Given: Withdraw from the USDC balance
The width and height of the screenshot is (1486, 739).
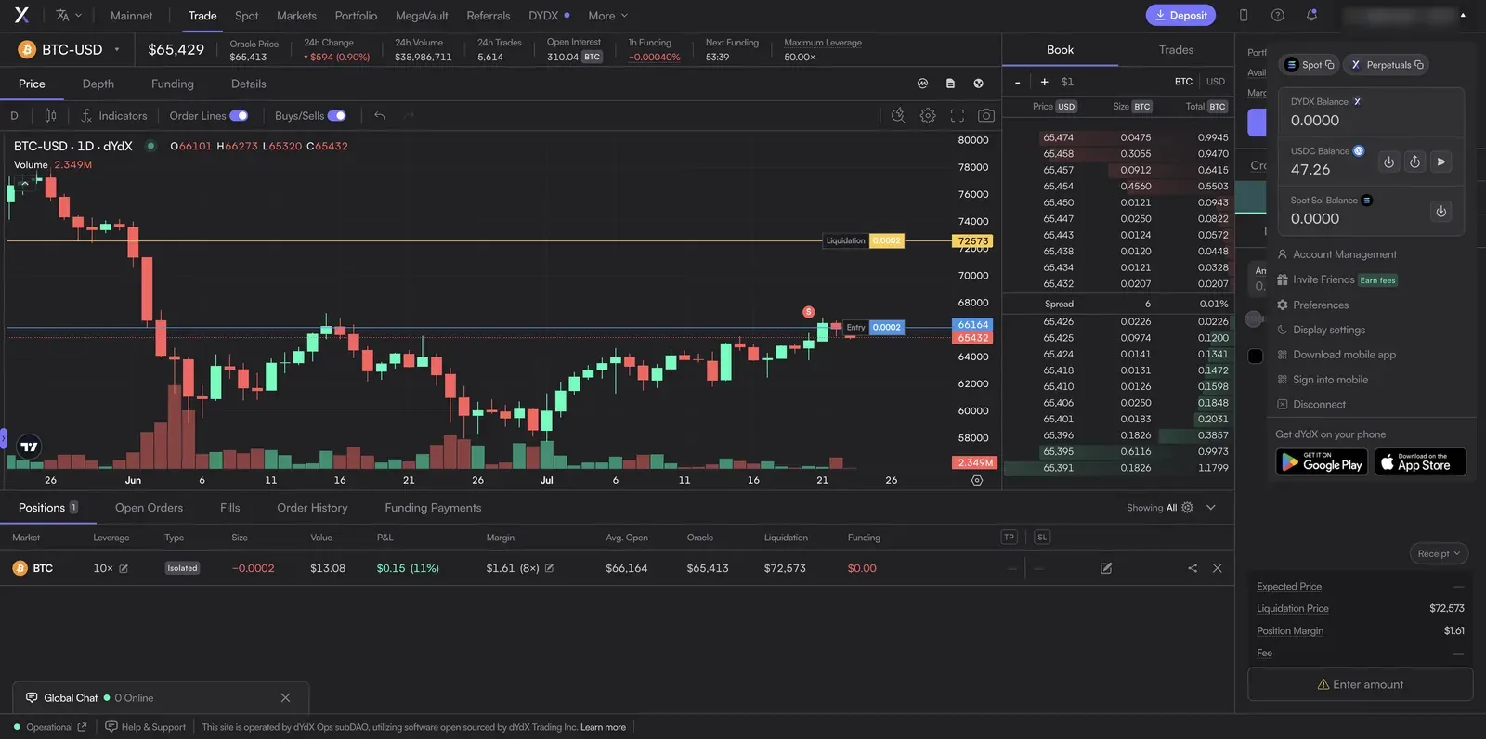Looking at the screenshot, I should point(1414,162).
